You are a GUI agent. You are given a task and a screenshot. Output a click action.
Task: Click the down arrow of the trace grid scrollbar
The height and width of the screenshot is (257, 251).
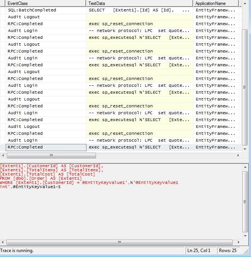coord(245,149)
